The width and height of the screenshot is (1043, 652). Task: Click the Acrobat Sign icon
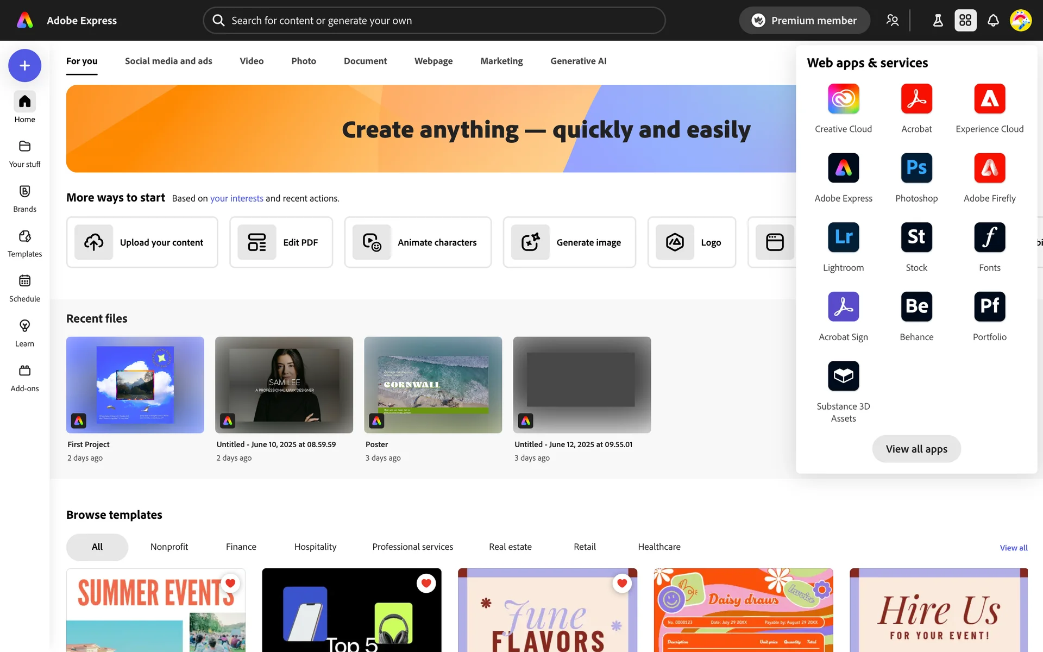(x=843, y=306)
